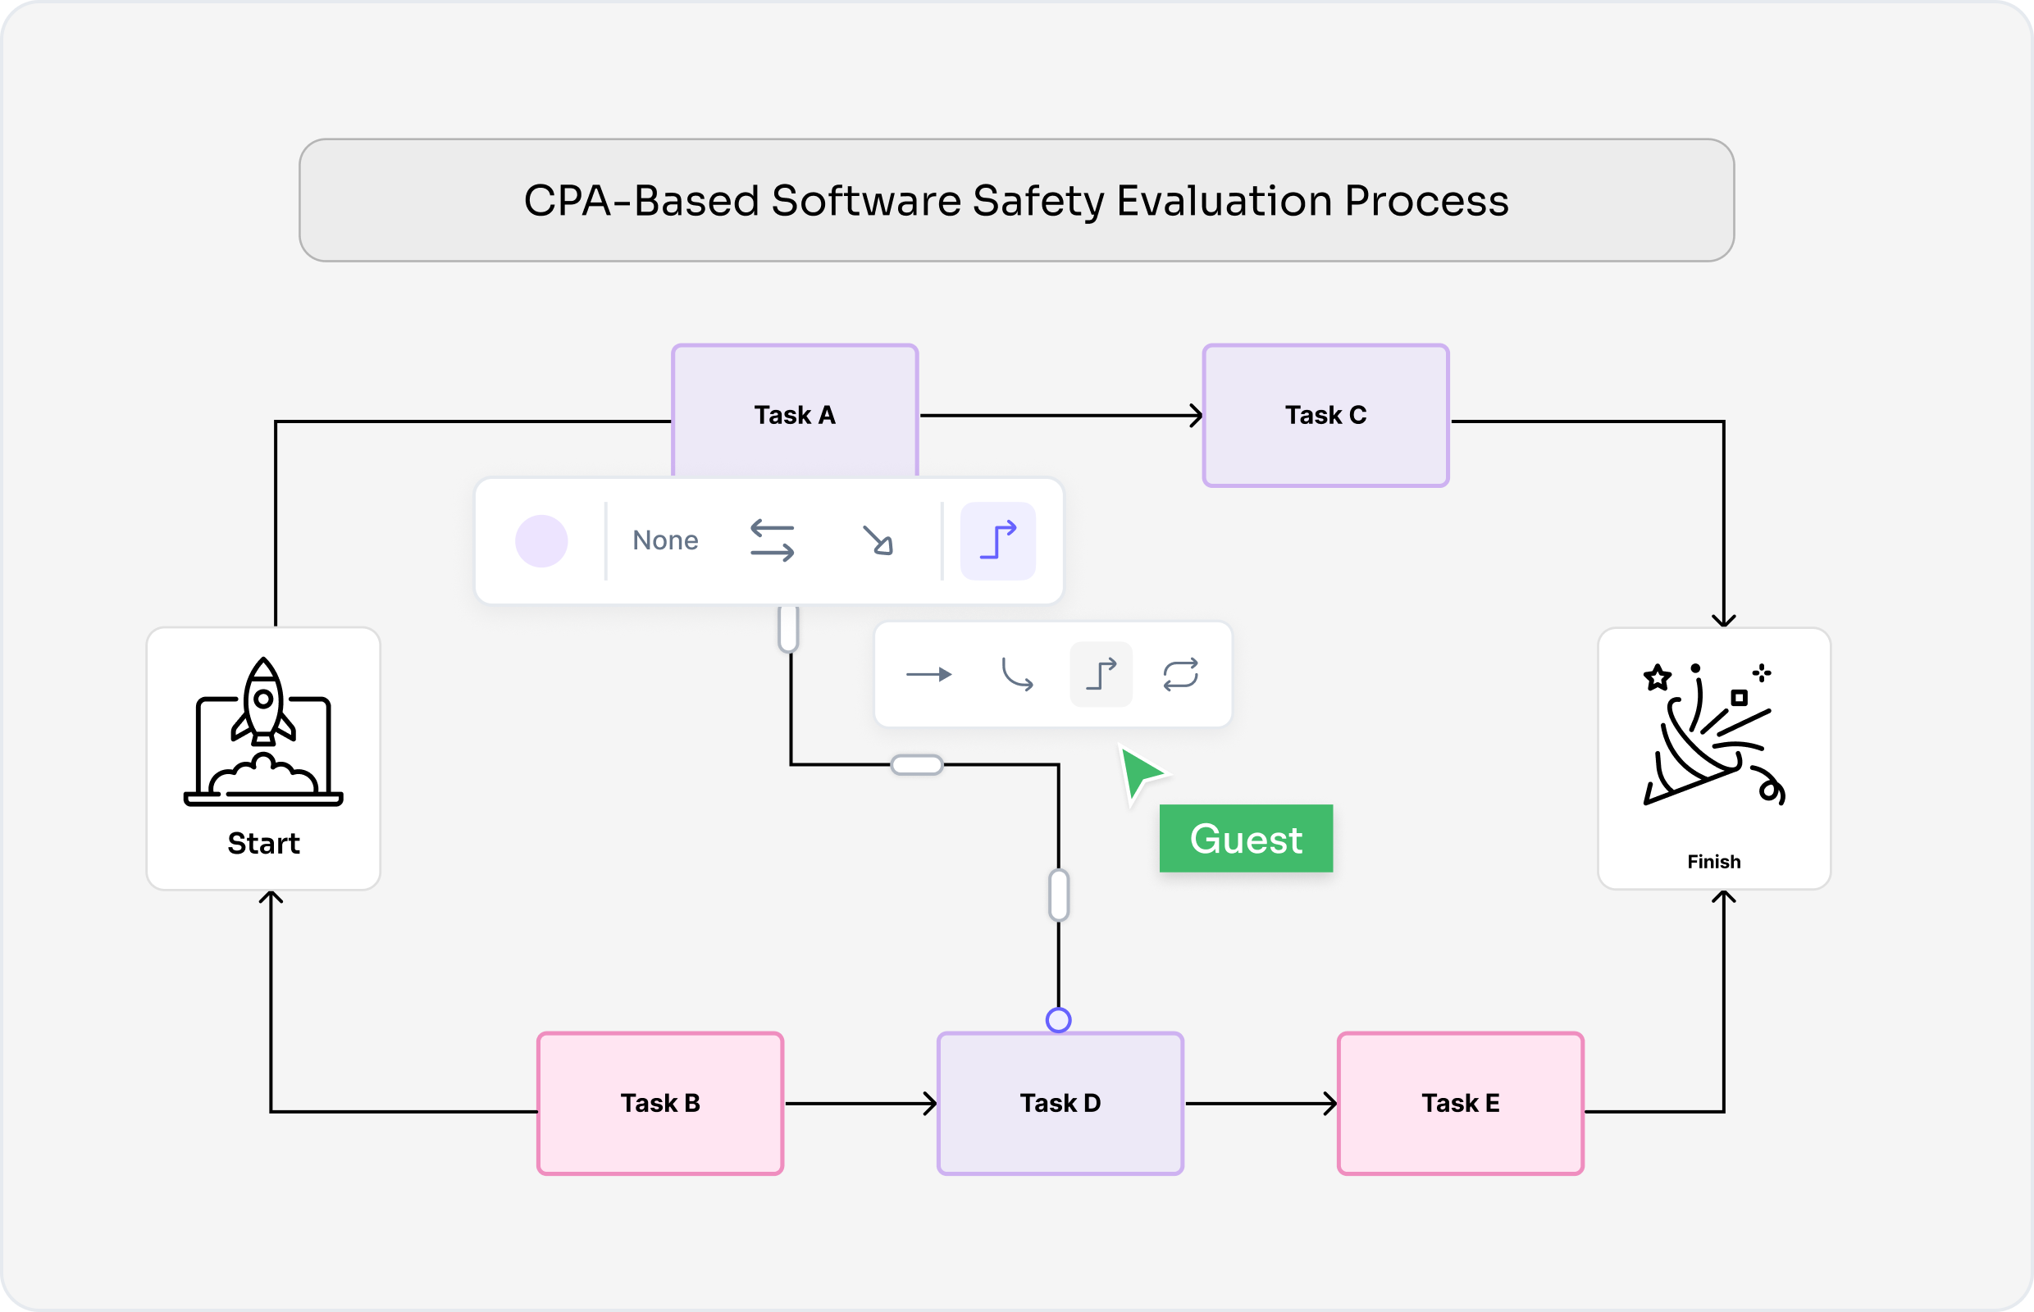Select the curved arrow line type
2034x1312 pixels.
[1016, 674]
